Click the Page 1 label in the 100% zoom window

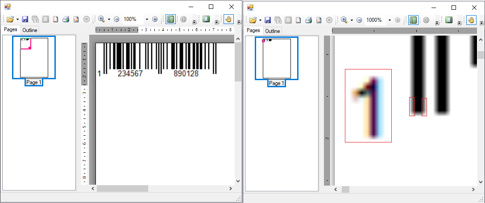pos(34,82)
